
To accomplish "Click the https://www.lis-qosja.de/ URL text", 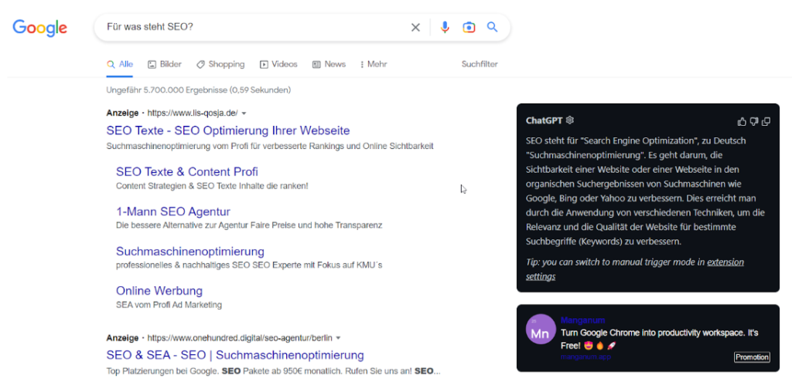I will pos(193,113).
